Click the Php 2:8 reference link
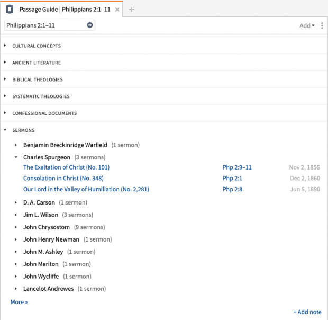The width and height of the screenshot is (328, 320). click(x=232, y=190)
